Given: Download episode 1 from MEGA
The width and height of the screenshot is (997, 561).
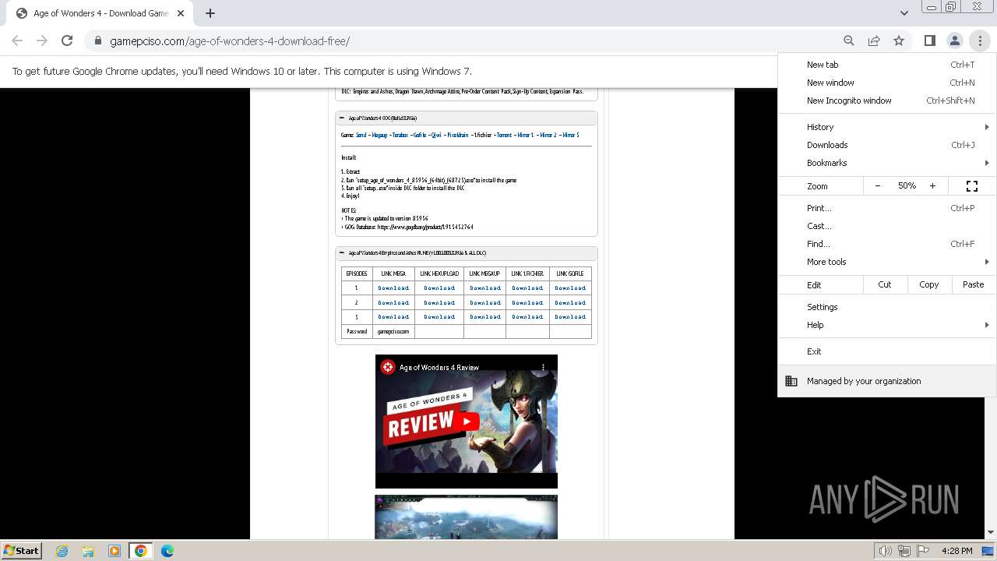Looking at the screenshot, I should pos(393,288).
